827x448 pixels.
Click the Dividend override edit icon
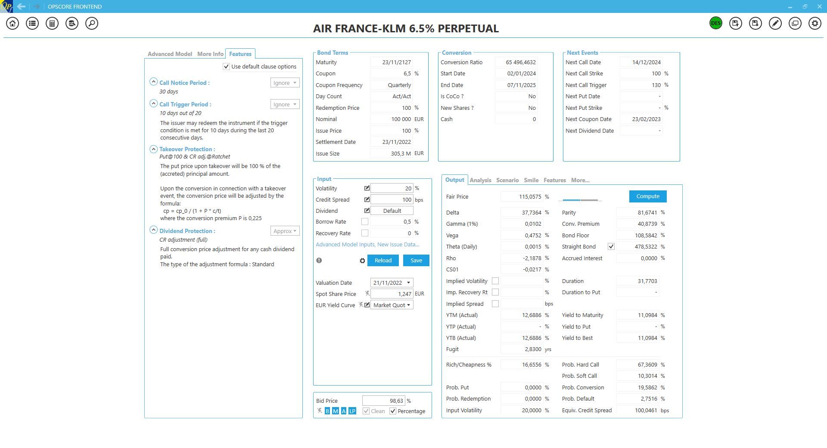(x=367, y=211)
